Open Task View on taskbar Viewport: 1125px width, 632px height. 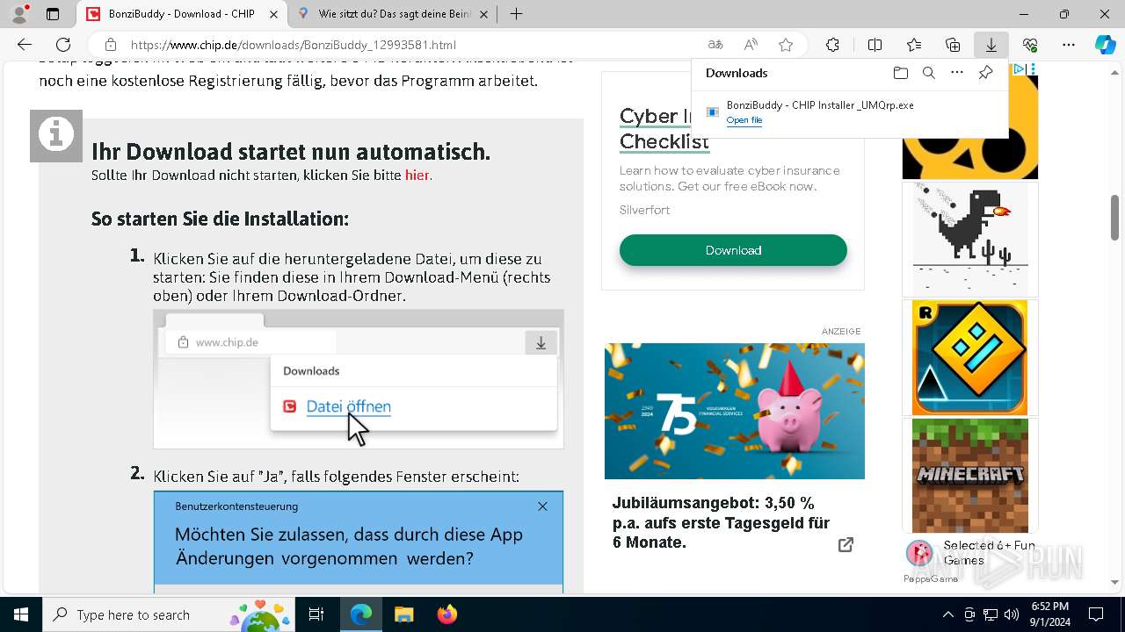316,614
